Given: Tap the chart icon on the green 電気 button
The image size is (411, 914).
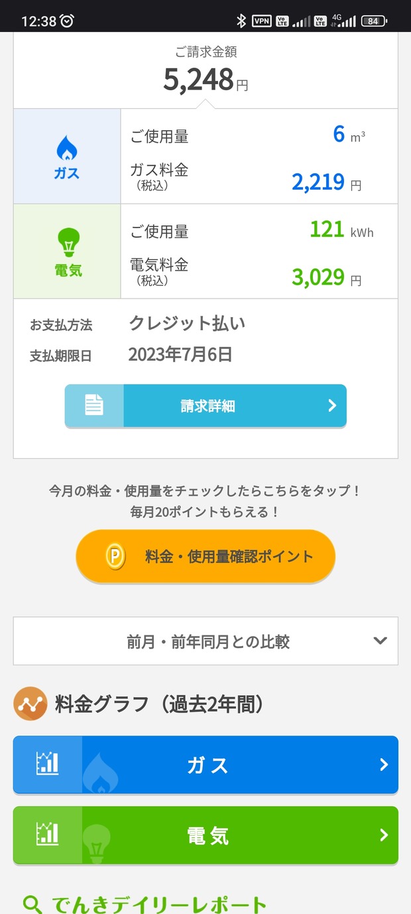Looking at the screenshot, I should point(47,834).
